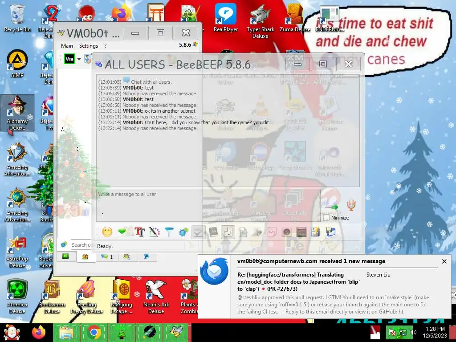Screen dimensions: 456x342
Task: Select the AIMP desktop shortcut
Action: tap(17, 64)
